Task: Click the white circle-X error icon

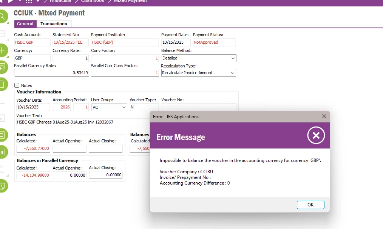Action: (316, 135)
